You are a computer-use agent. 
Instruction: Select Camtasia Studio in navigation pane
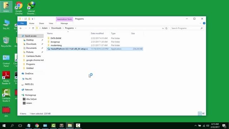click(33, 56)
